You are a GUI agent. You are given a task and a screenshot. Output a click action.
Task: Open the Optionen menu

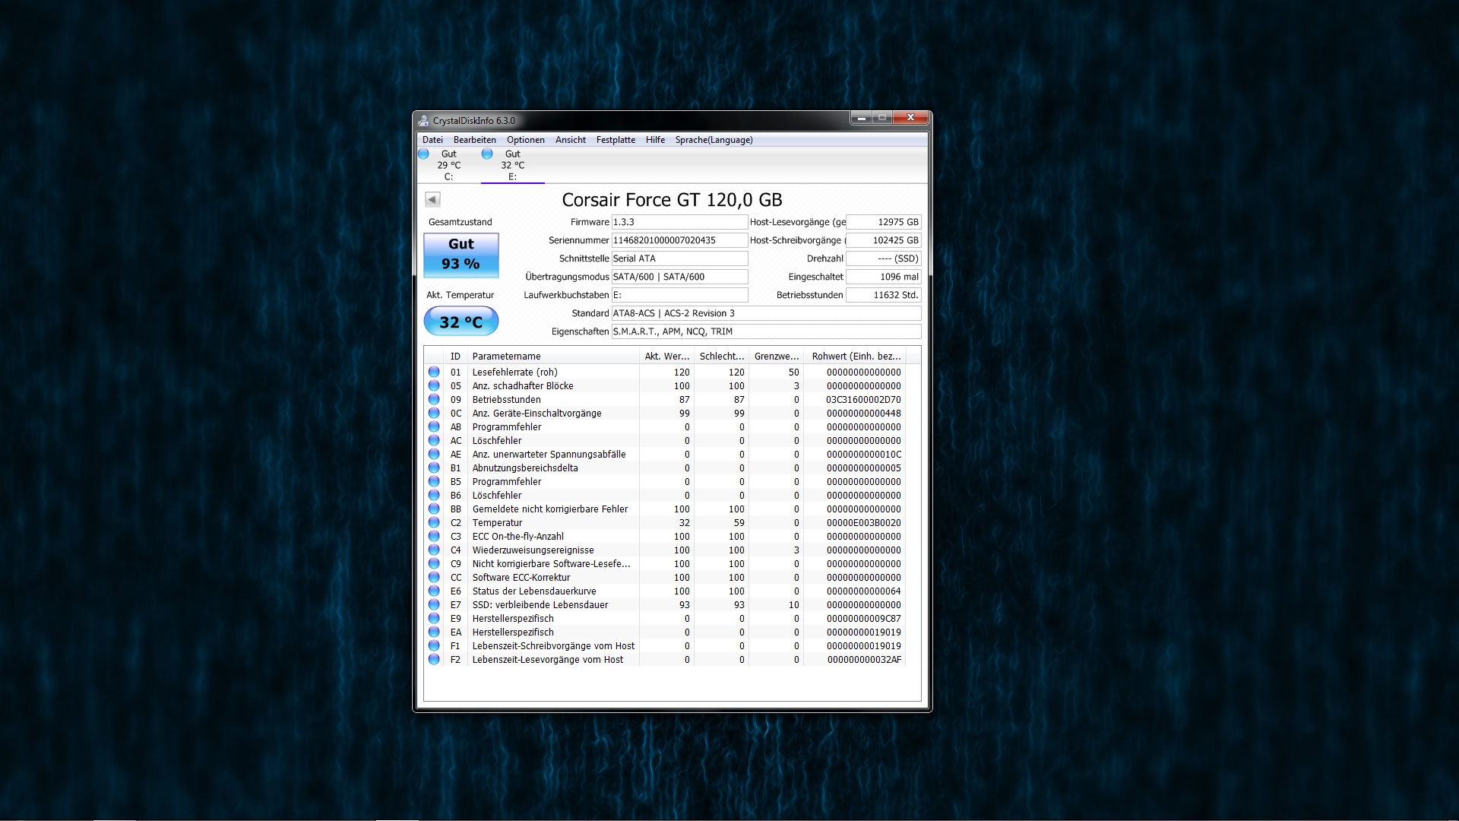click(x=525, y=140)
